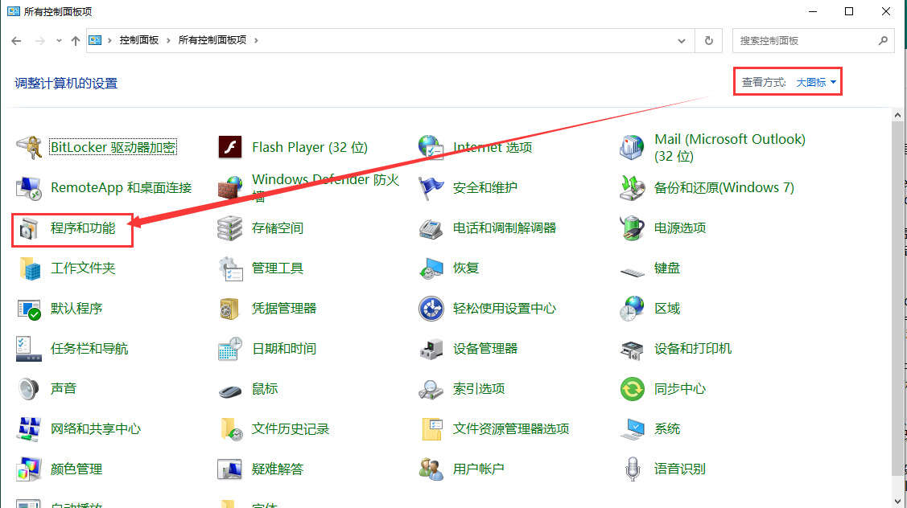The image size is (907, 508).
Task: Open the Windows Defender 防火墙 icon
Action: (x=229, y=188)
